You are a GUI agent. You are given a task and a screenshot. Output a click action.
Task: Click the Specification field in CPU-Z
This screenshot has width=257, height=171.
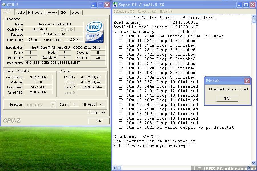point(65,47)
